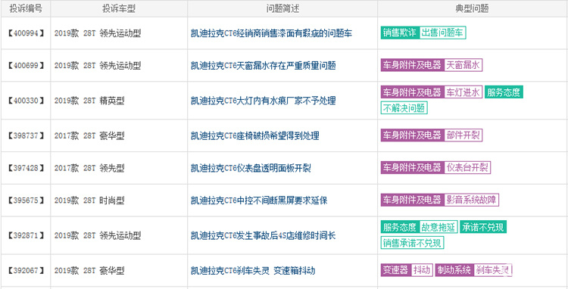Click model text in row 400994
This screenshot has width=568, height=289.
coord(98,33)
